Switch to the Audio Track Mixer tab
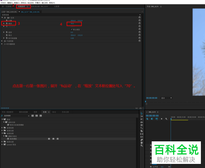Viewport: 205px width, 168px height. coord(39,7)
